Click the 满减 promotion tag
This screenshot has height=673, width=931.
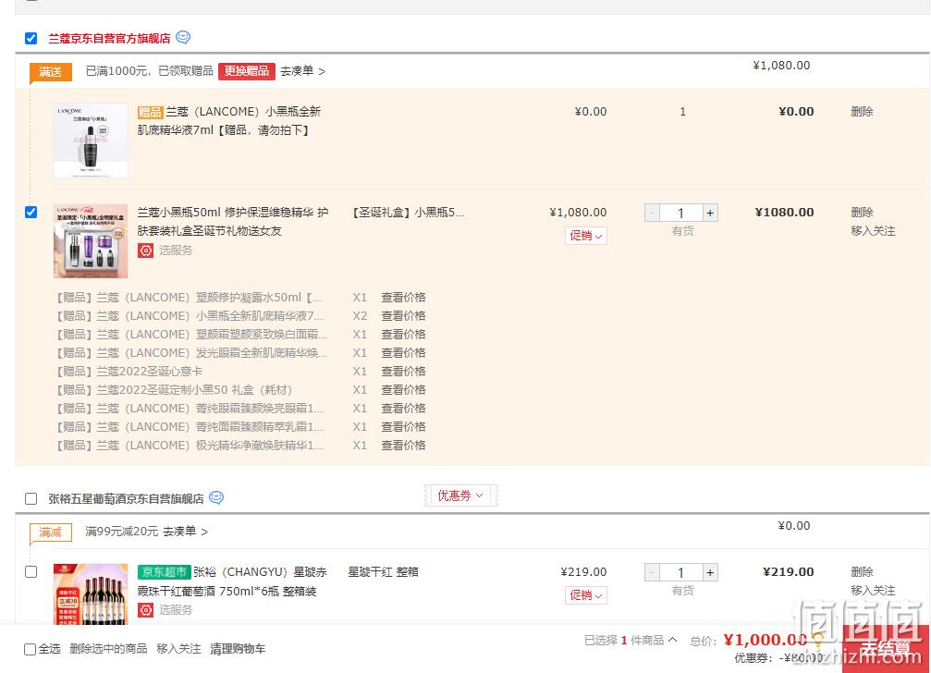pyautogui.click(x=51, y=532)
